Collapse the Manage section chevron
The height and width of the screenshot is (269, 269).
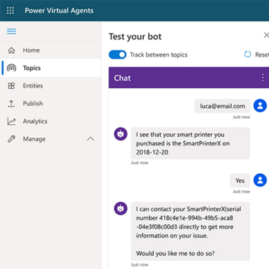click(x=90, y=139)
